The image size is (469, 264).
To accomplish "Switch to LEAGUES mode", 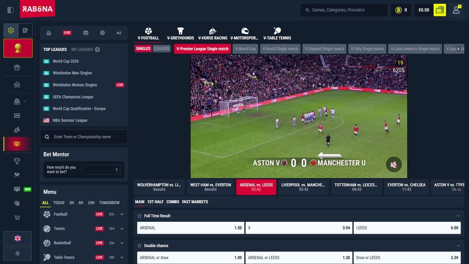I will (x=161, y=48).
